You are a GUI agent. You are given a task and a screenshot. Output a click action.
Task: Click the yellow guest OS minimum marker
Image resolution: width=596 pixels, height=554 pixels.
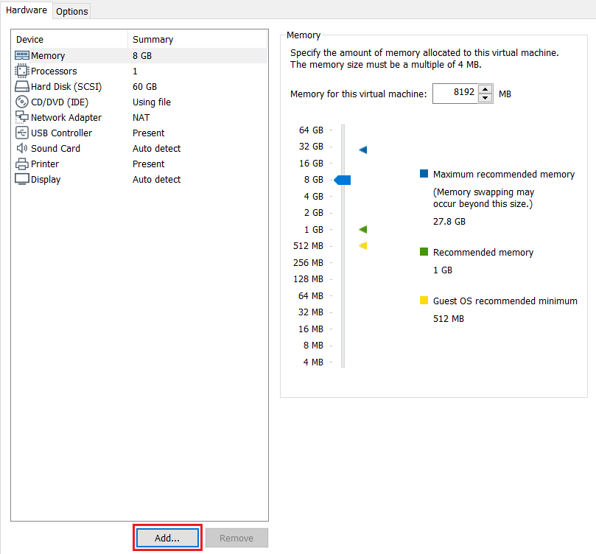point(363,245)
